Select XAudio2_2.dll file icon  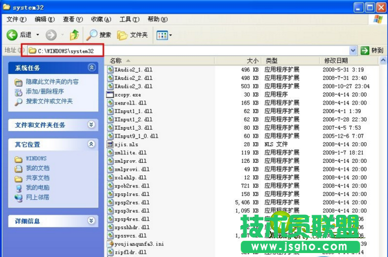point(110,78)
